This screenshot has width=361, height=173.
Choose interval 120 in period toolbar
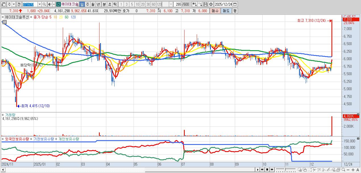coord(159,5)
